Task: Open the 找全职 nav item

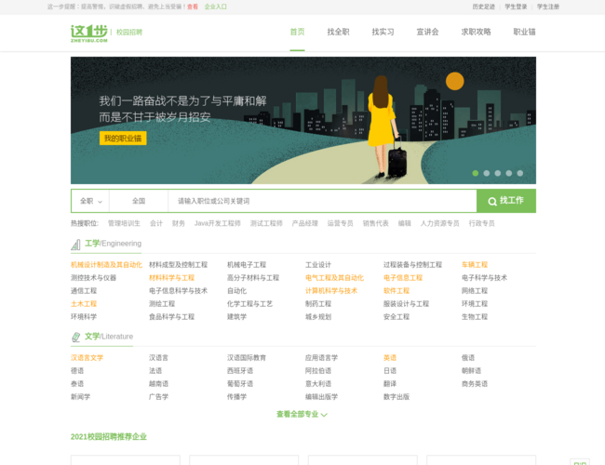Action: [x=338, y=32]
